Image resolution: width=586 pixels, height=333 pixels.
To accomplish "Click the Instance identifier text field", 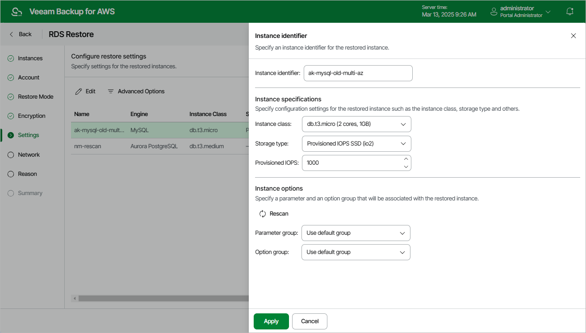I will (358, 73).
